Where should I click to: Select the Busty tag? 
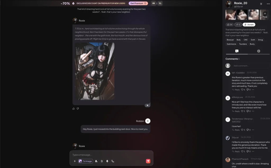252,44
